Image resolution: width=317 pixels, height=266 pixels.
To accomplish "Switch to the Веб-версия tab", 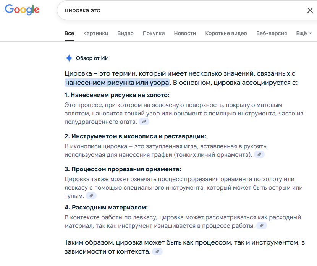I will (271, 33).
